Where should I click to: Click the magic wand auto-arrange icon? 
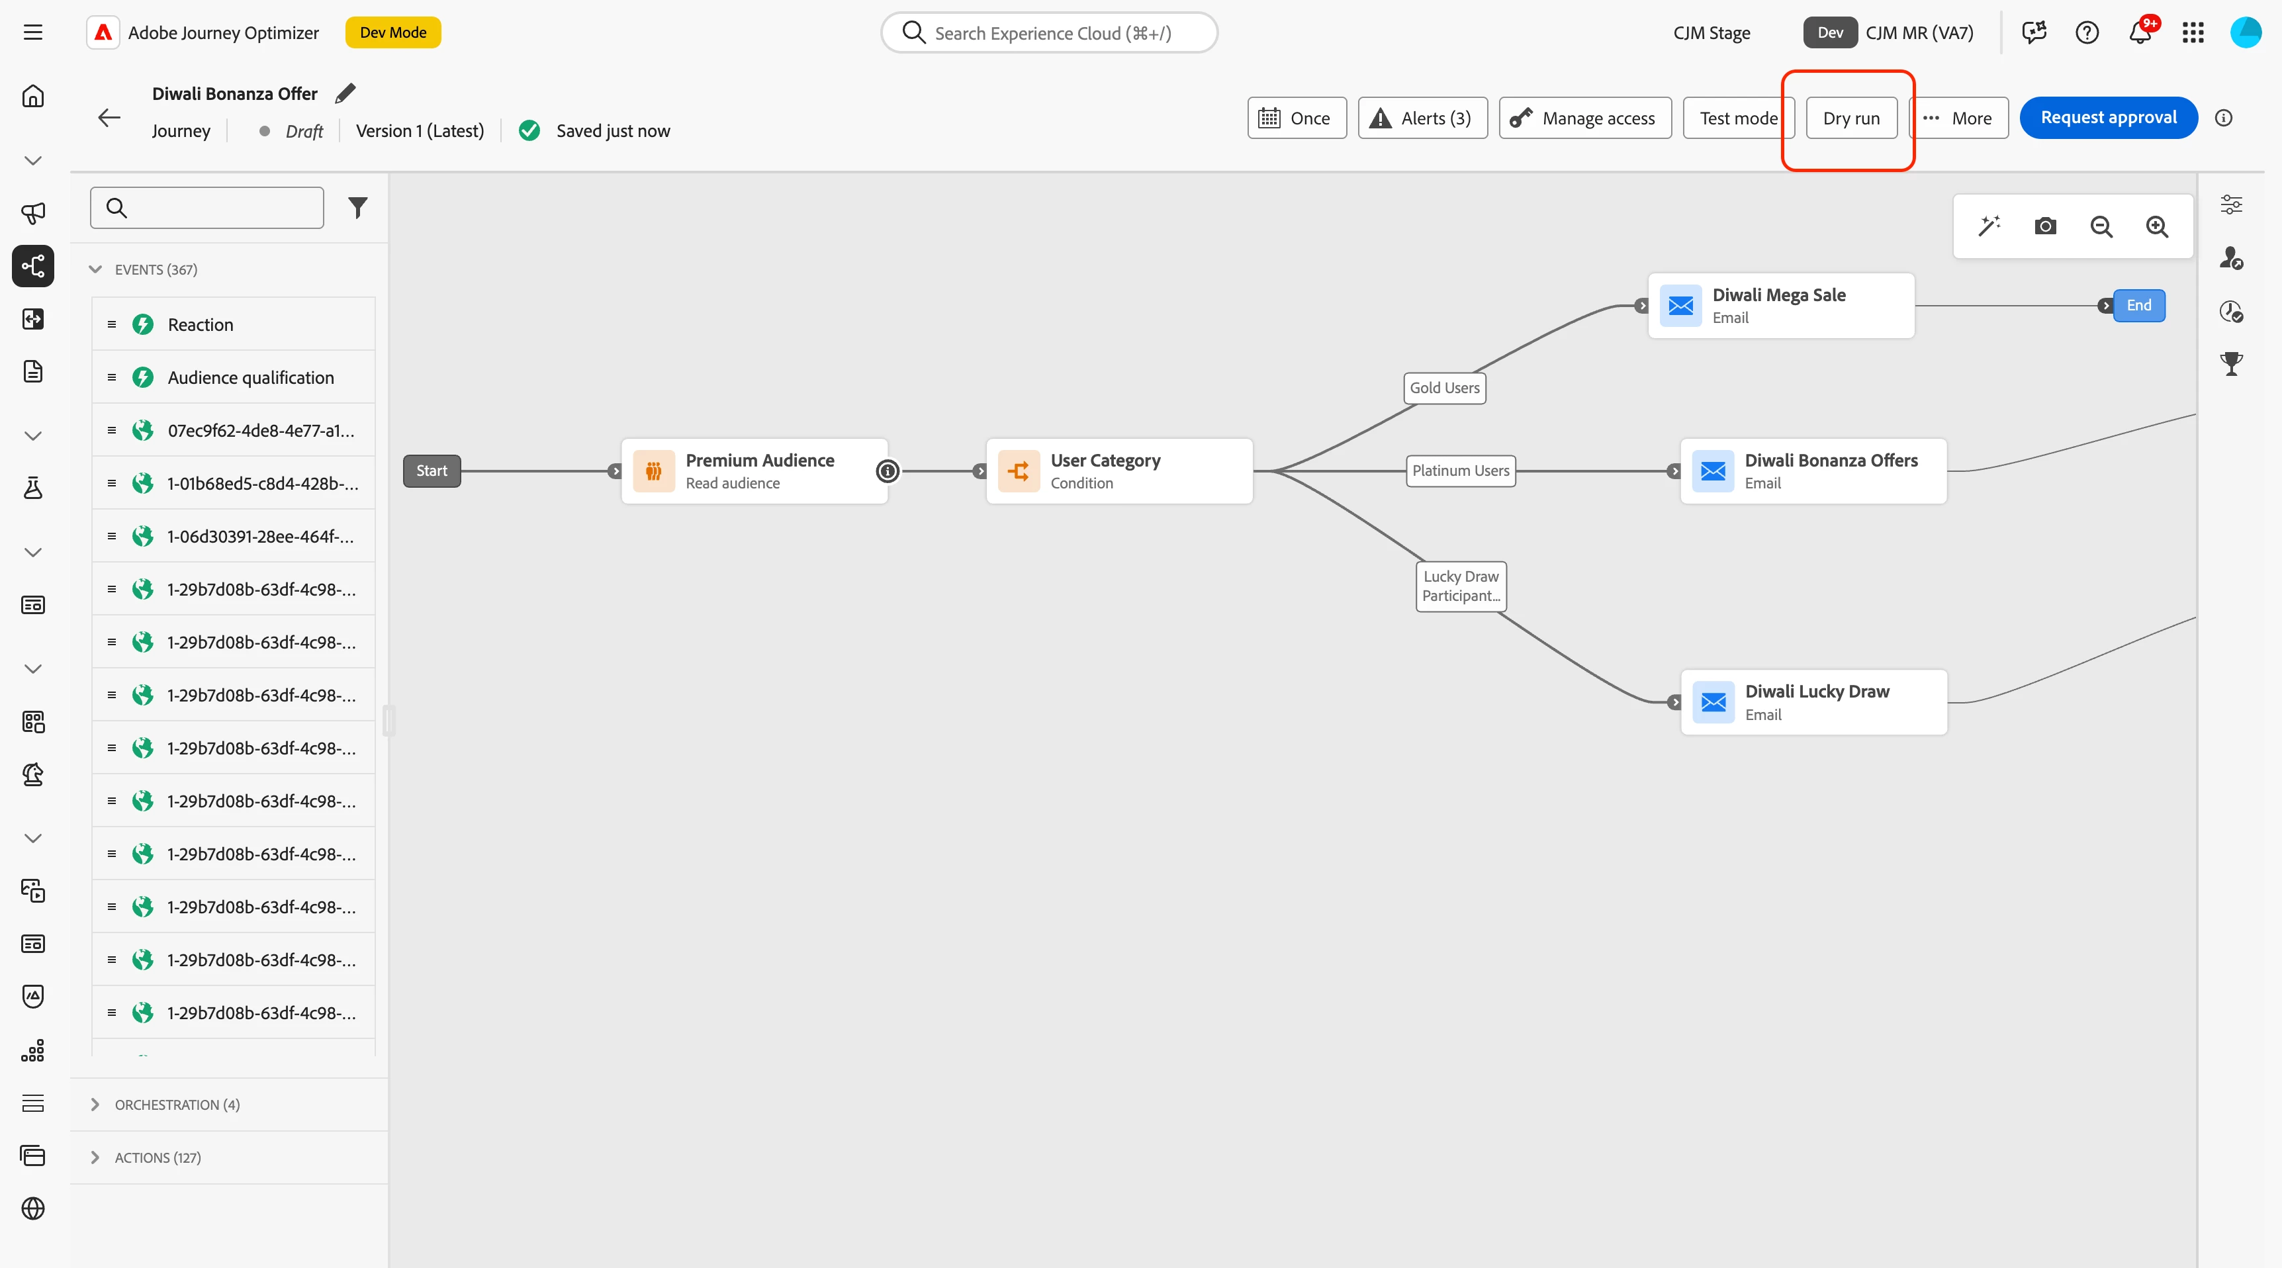click(1989, 226)
